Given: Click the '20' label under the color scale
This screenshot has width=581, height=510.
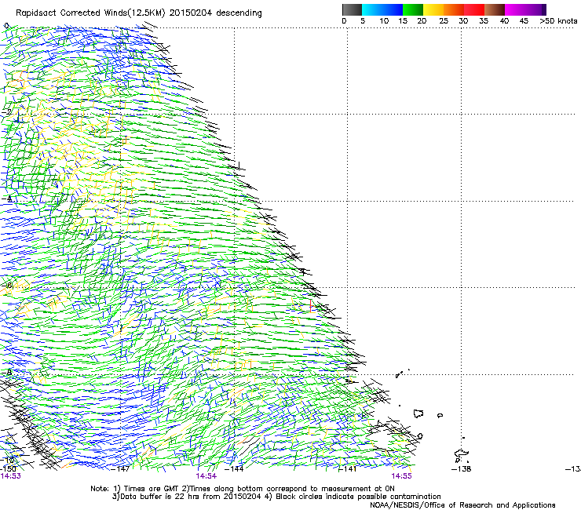Looking at the screenshot, I should tap(422, 21).
